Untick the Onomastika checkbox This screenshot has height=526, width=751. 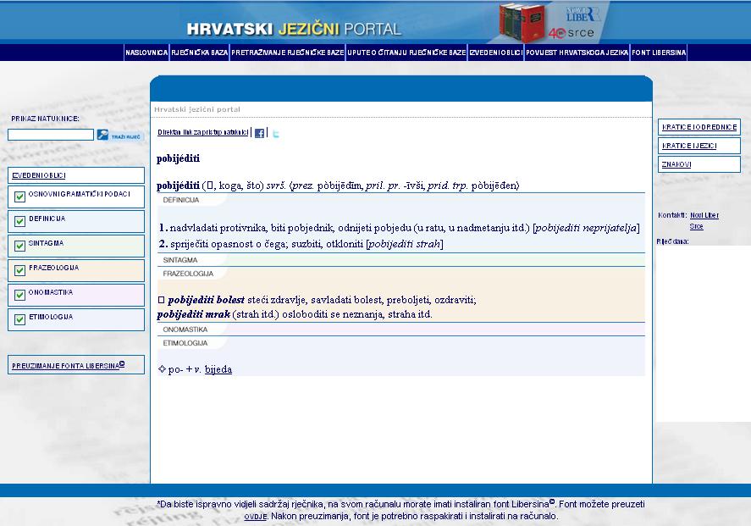(x=20, y=296)
